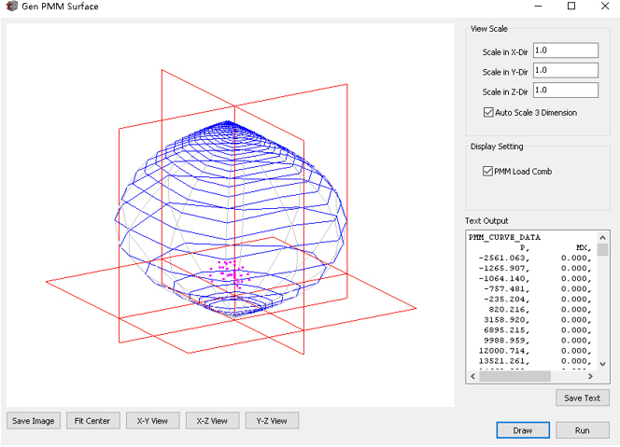This screenshot has height=447, width=620.
Task: Click the PMM_CURVE_DATA header line
Action: point(504,237)
